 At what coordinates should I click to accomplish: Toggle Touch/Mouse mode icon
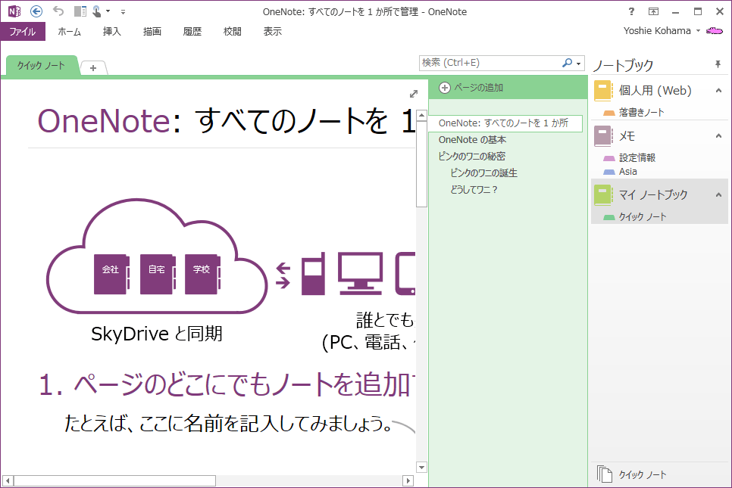[97, 11]
